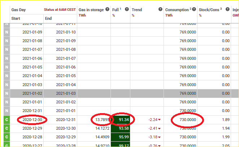Select start date 2020-12-28
The height and width of the screenshot is (147, 239).
[32, 137]
